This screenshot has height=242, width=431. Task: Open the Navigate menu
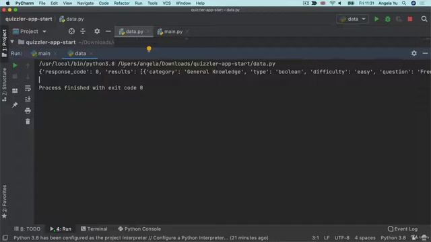86,3
